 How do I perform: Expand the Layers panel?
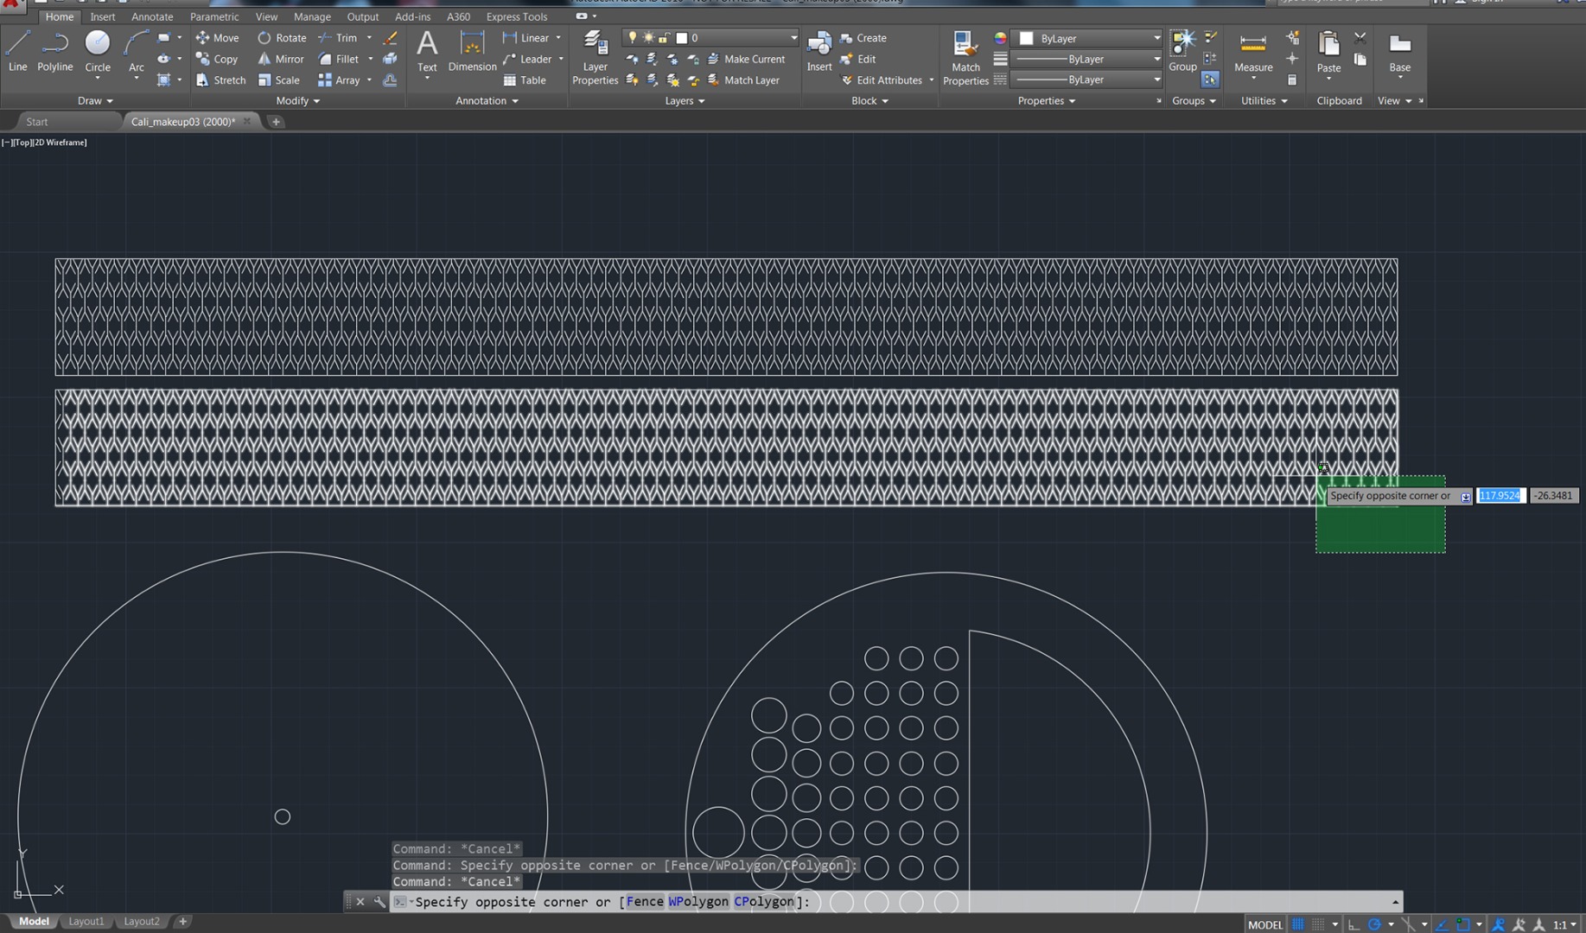click(x=685, y=101)
